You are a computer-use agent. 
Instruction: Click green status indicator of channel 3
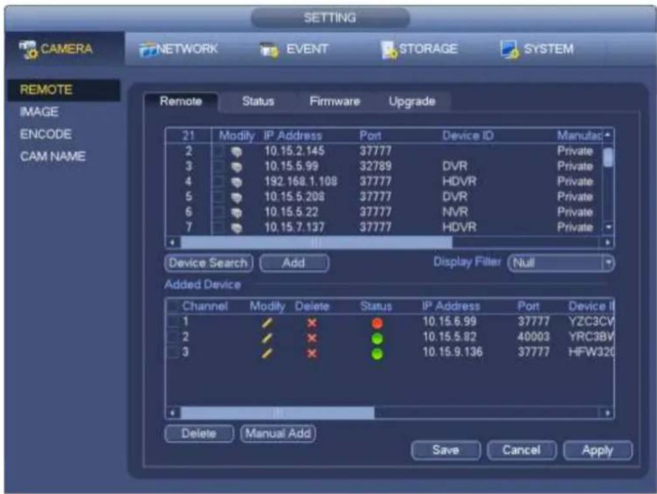tap(377, 354)
